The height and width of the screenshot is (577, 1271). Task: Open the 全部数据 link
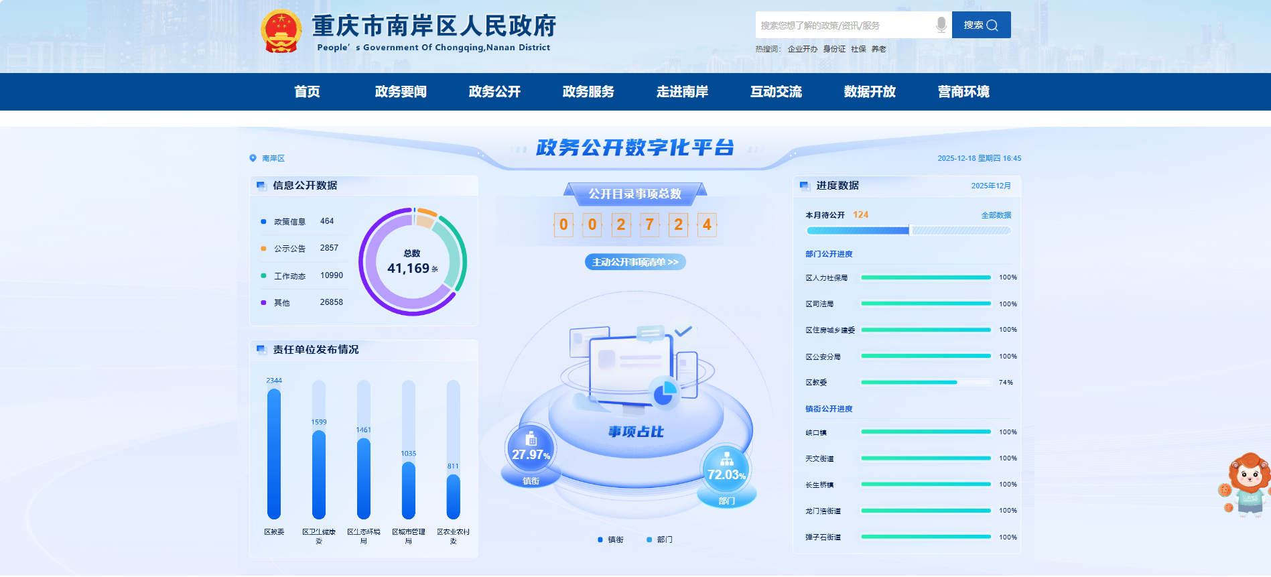pos(996,215)
